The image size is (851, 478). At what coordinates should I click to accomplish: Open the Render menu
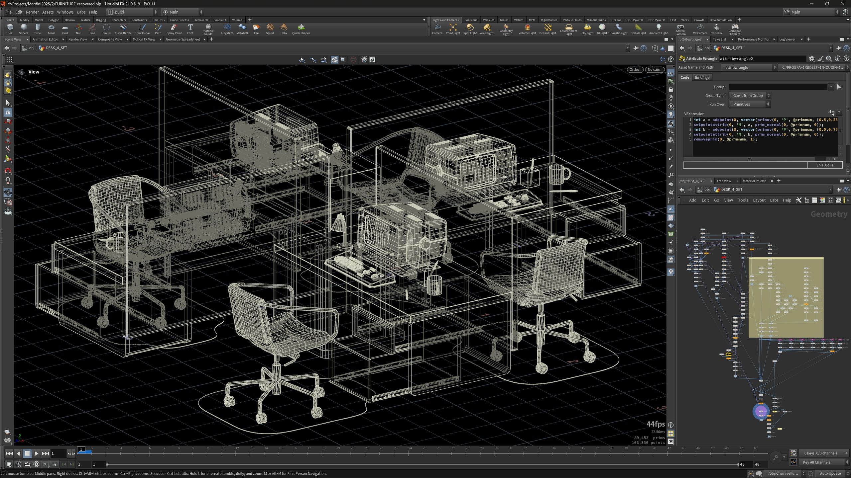point(32,12)
